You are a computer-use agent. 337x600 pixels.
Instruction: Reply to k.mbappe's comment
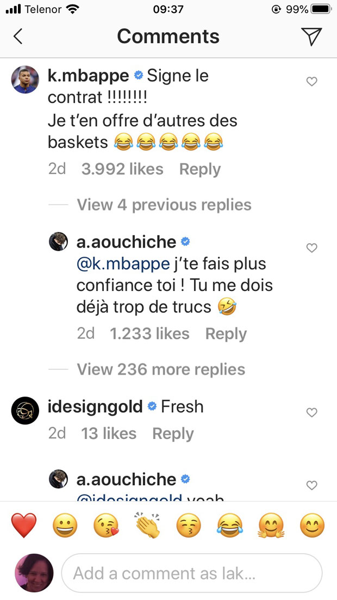200,169
